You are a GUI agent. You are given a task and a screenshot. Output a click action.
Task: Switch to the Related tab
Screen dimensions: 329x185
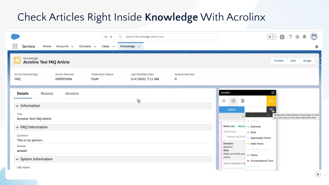47,94
